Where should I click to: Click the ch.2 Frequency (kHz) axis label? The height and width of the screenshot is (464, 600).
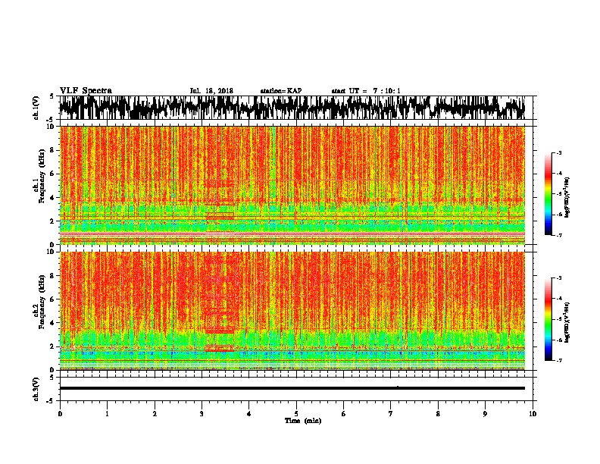click(39, 302)
